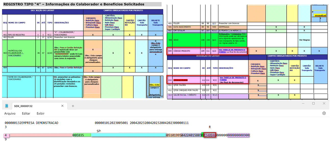
Task: Click 'TIPO DE REGISTRO' field cell
Action: point(22,33)
